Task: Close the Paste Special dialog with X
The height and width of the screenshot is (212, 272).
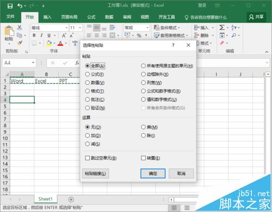Action: (188, 45)
